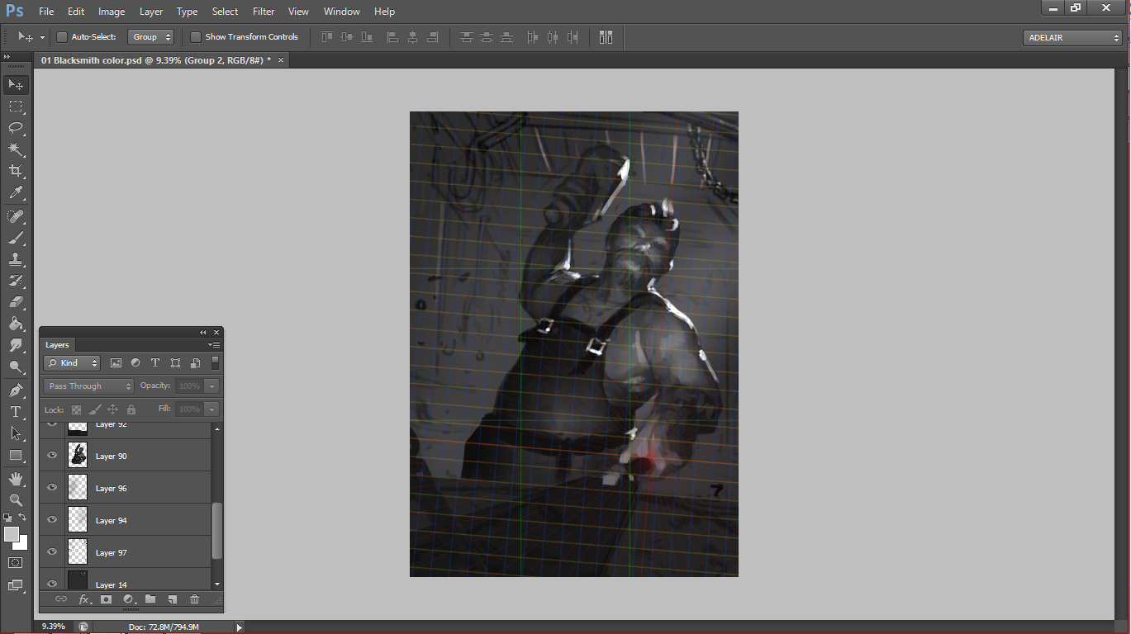The height and width of the screenshot is (634, 1131).
Task: Select the Hand tool
Action: (x=16, y=479)
